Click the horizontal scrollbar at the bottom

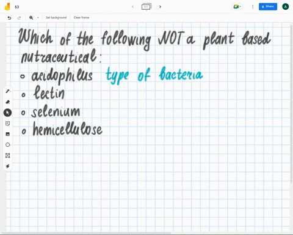click(87, 233)
